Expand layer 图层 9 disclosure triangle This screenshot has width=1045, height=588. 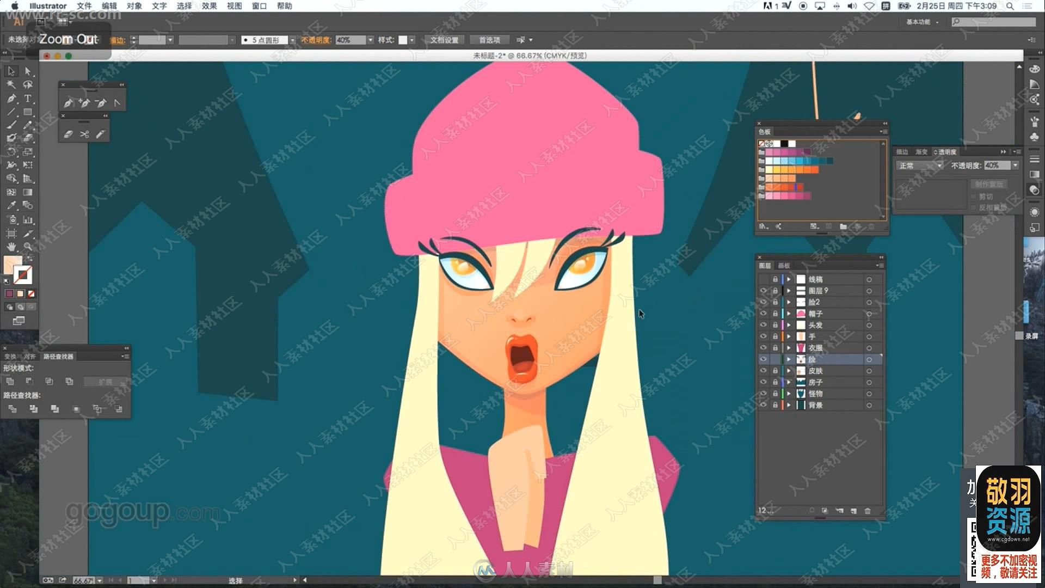click(x=789, y=291)
